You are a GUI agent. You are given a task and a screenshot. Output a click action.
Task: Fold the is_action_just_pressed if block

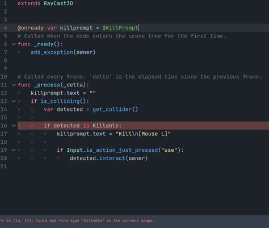tap(14, 150)
